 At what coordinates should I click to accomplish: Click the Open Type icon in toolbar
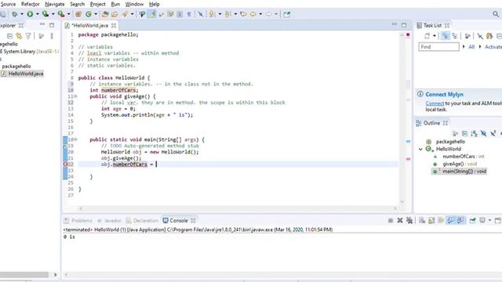(105, 14)
